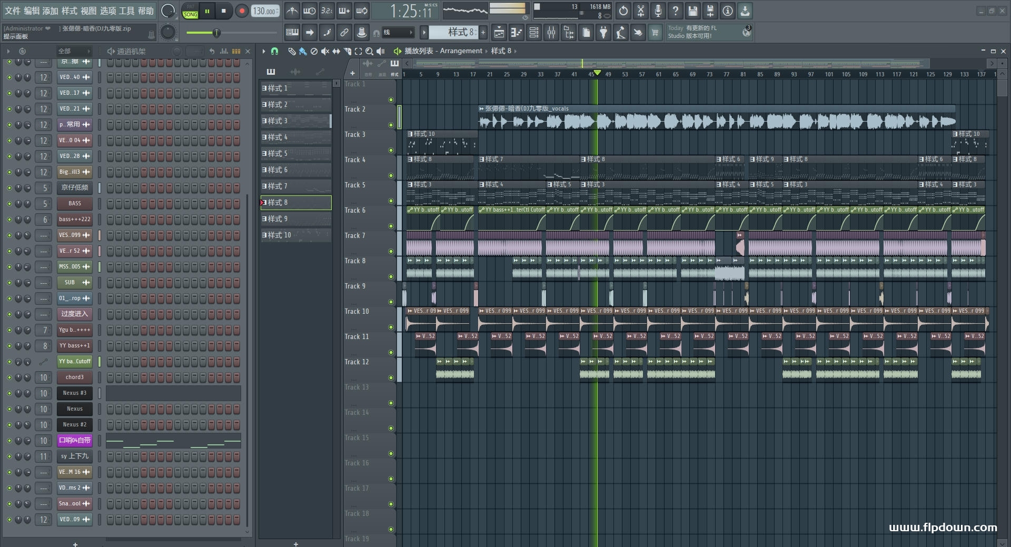Toggle the playlist snap magnet icon
The height and width of the screenshot is (547, 1011).
274,51
